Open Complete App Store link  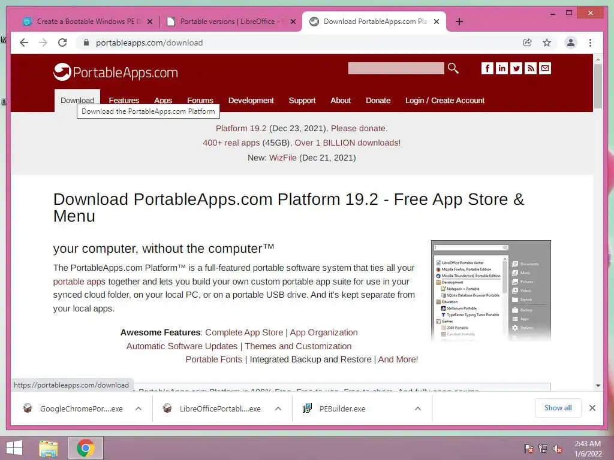point(244,332)
